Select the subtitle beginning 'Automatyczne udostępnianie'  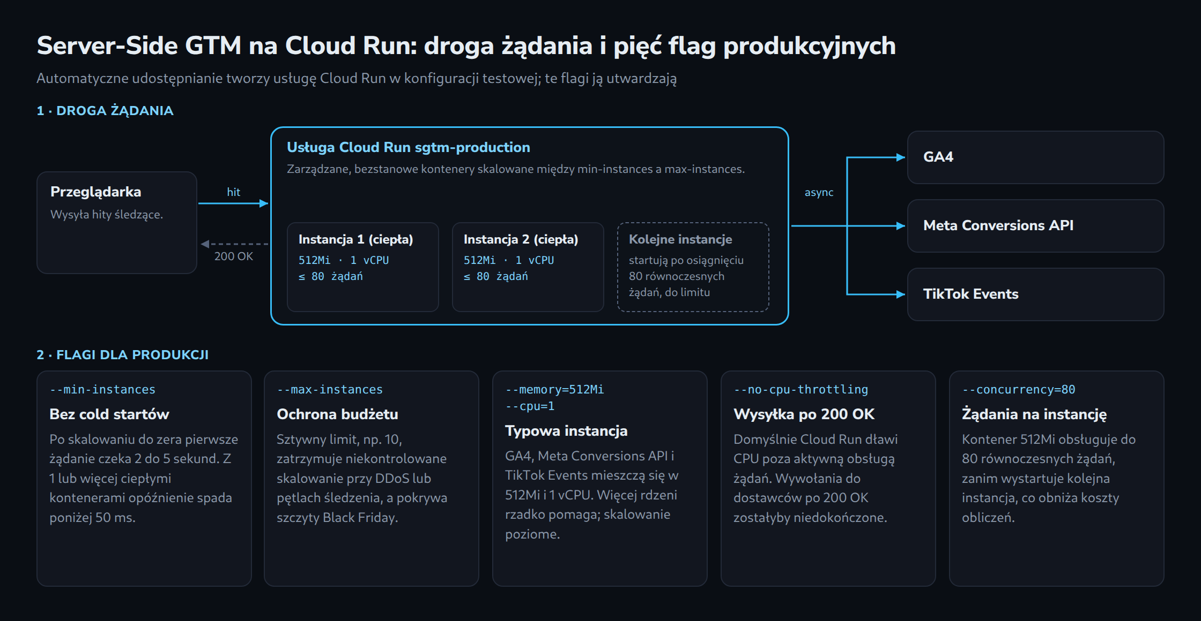click(357, 79)
